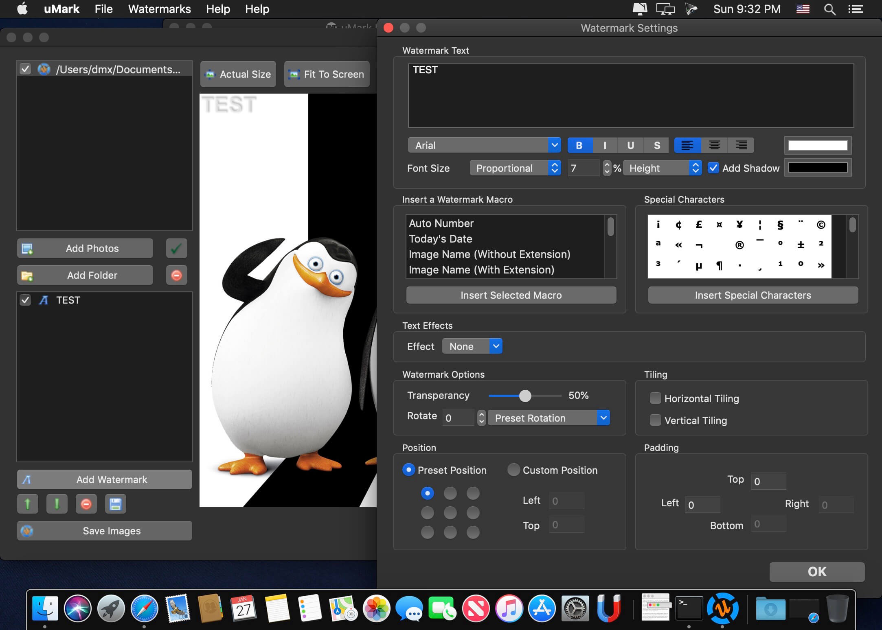
Task: Align watermark text right
Action: pos(741,145)
